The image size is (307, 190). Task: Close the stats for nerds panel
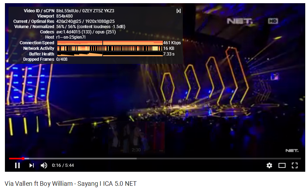tap(179, 11)
